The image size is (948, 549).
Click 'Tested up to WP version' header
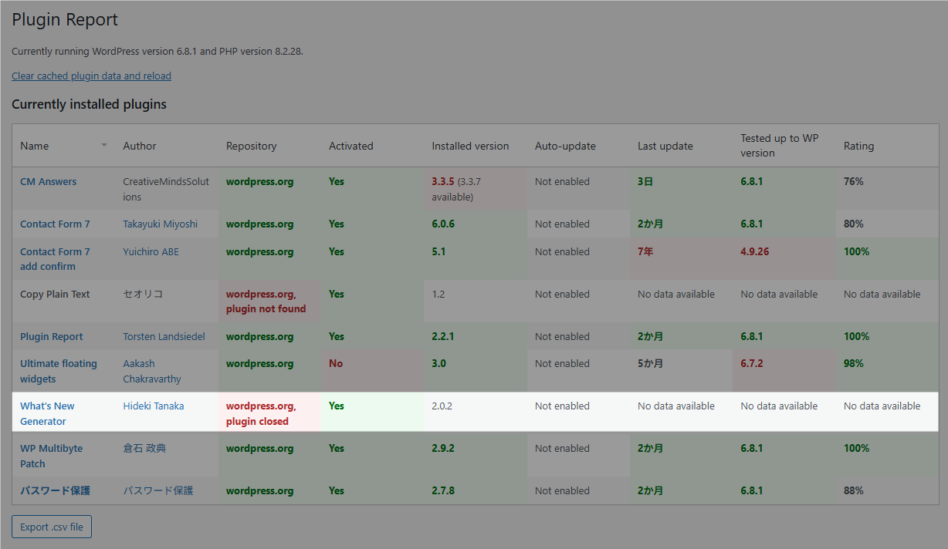point(780,146)
